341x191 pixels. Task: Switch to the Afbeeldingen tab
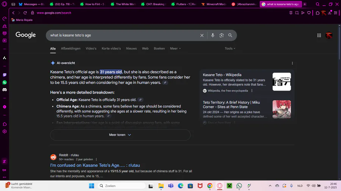click(x=71, y=49)
